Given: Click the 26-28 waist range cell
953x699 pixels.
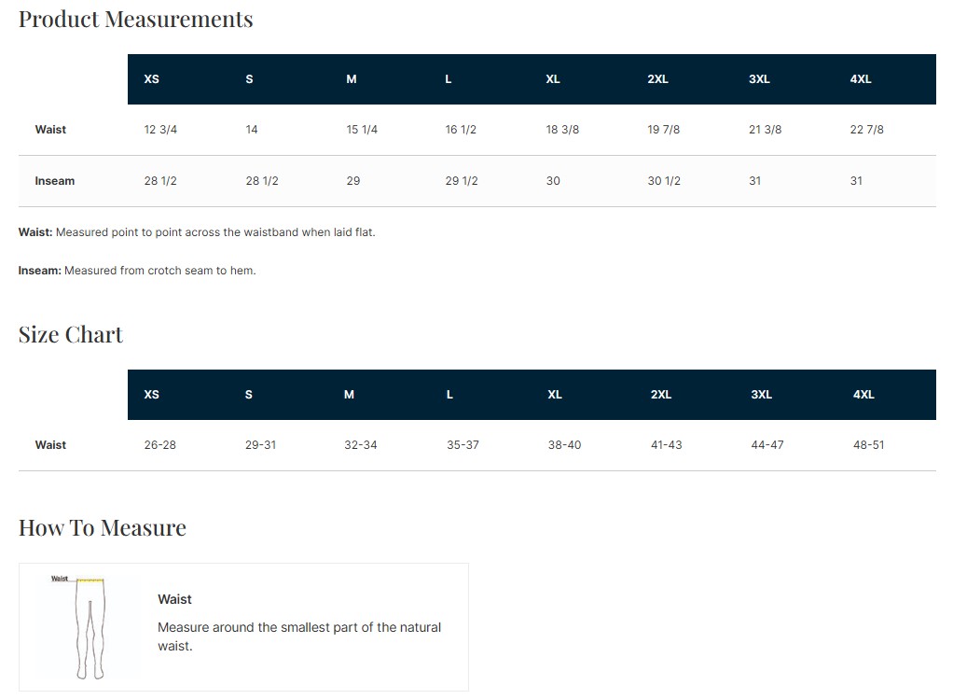Looking at the screenshot, I should [x=160, y=445].
